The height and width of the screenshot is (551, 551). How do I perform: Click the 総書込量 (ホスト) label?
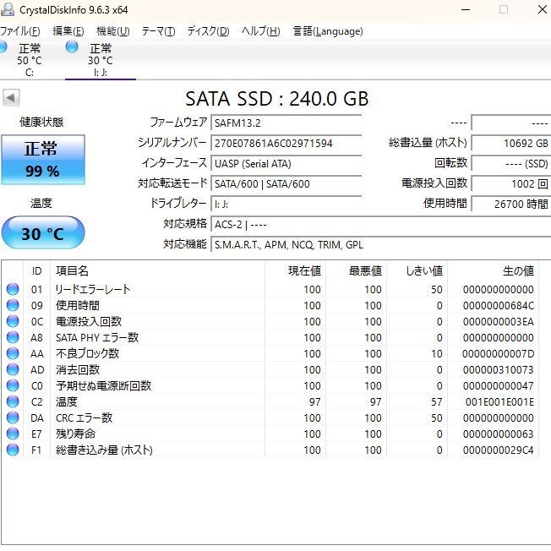coord(428,143)
